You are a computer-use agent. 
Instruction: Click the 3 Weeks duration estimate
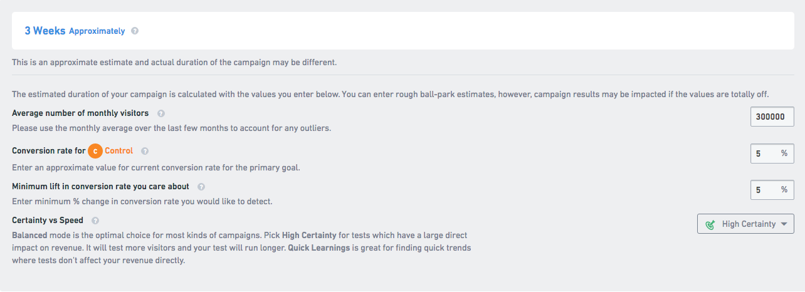click(x=45, y=31)
